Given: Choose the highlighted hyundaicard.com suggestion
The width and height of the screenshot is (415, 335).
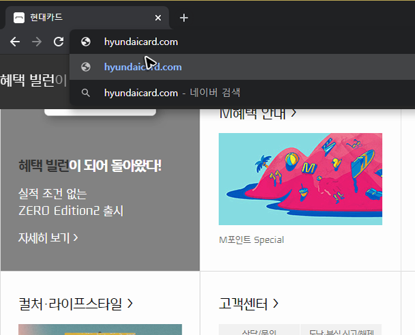Looking at the screenshot, I should coord(242,67).
